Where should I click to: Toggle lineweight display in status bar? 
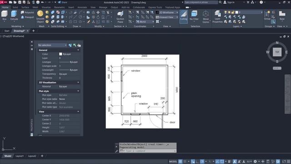[229, 162]
